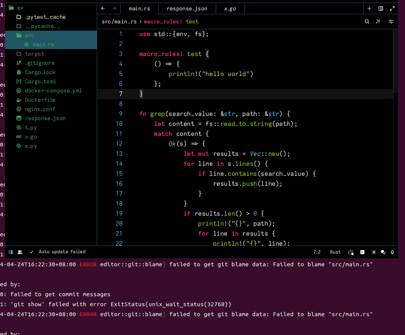The height and width of the screenshot is (335, 405).
Task: Open terminal panel icon in status bar
Action: 362,252
